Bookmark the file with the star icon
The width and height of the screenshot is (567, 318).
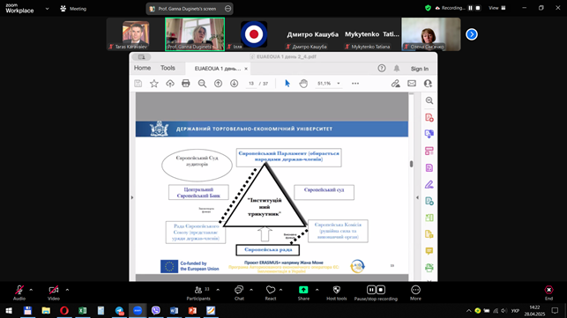click(154, 84)
